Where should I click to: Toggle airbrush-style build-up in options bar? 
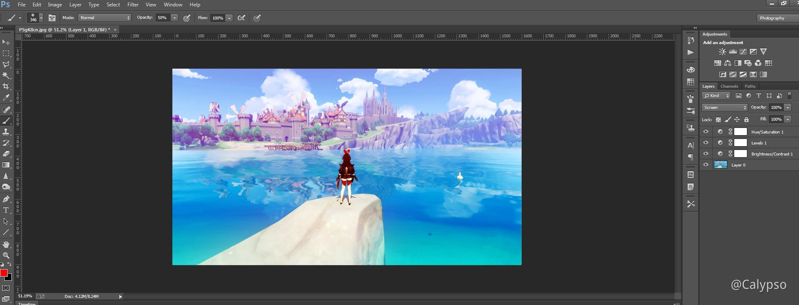point(241,18)
